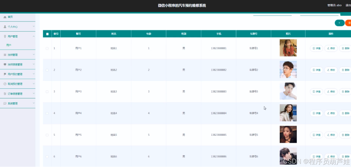This screenshot has width=351, height=167.
Task: Open the photo thumbnail for 用户1
Action: point(288,48)
